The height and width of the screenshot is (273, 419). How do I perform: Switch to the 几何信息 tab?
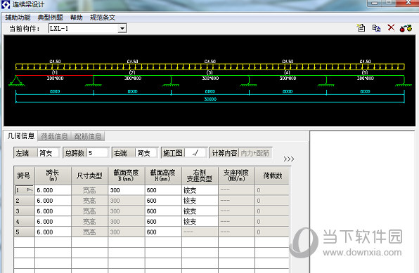coord(21,136)
